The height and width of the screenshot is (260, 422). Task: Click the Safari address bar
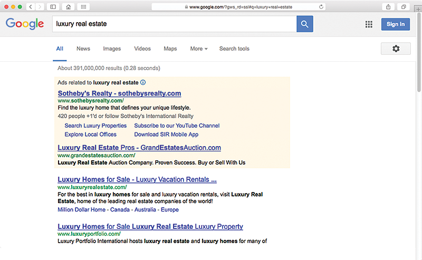coord(238,7)
